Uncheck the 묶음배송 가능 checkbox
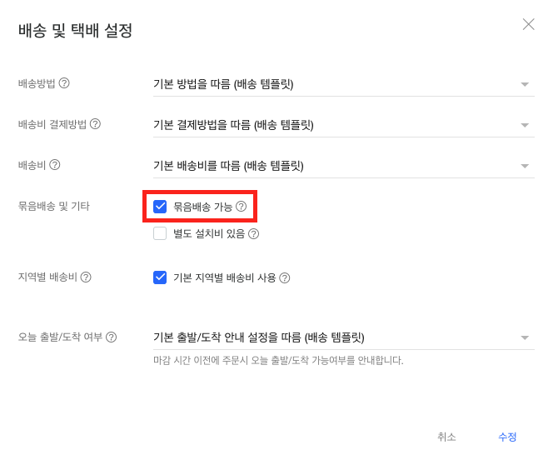 click(x=160, y=207)
